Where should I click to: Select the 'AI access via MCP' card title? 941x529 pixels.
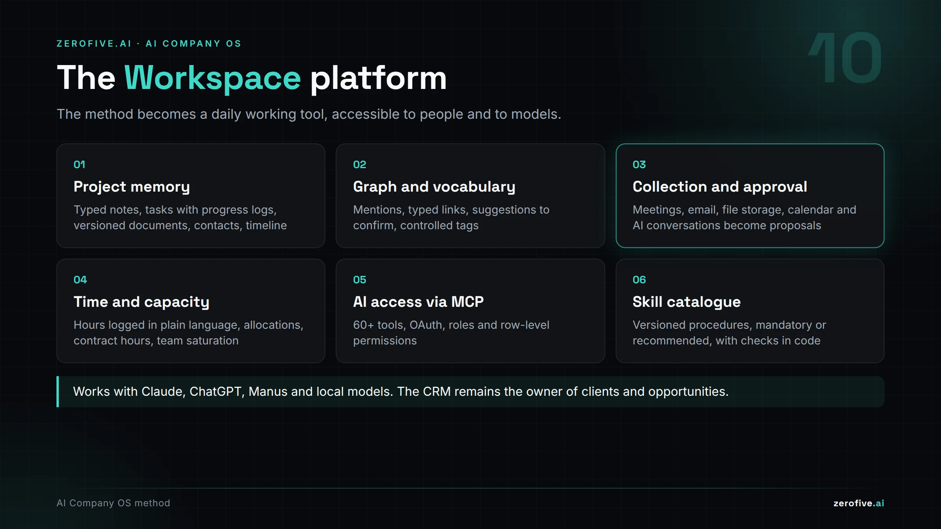418,302
